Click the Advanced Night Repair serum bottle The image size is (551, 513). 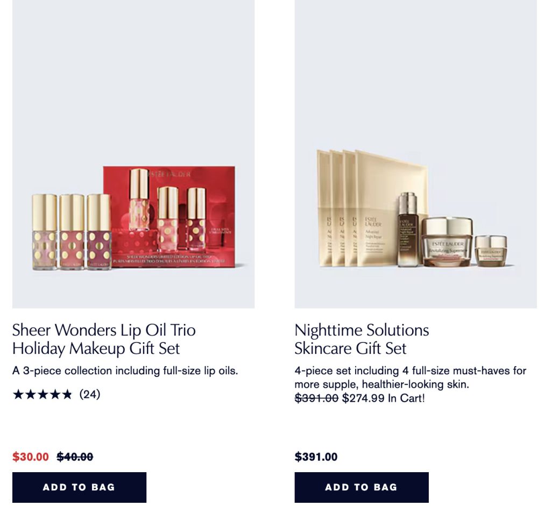[x=408, y=230]
